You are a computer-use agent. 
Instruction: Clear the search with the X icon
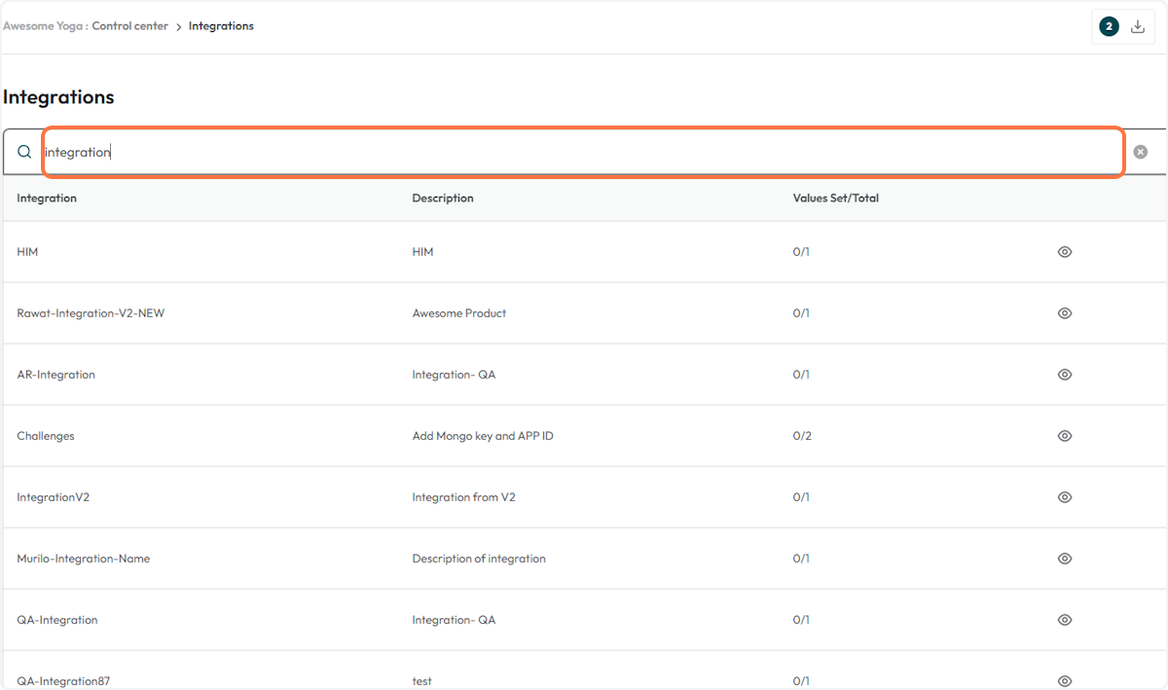coord(1140,152)
